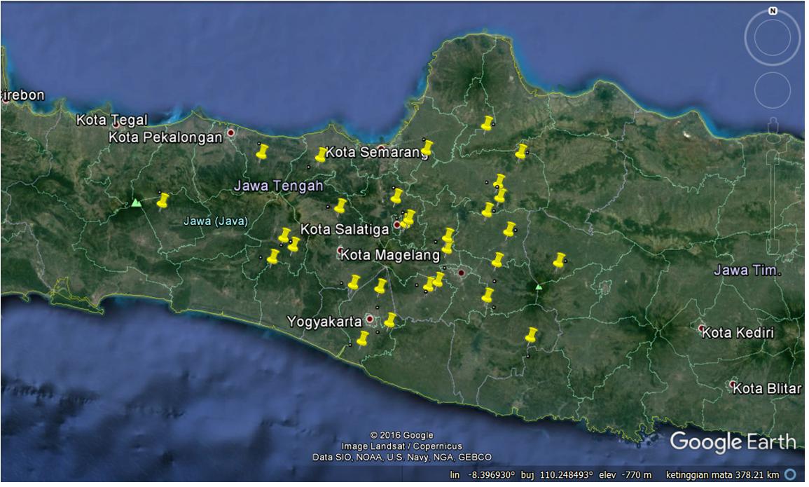Select the Street View pegman icon

[773, 125]
